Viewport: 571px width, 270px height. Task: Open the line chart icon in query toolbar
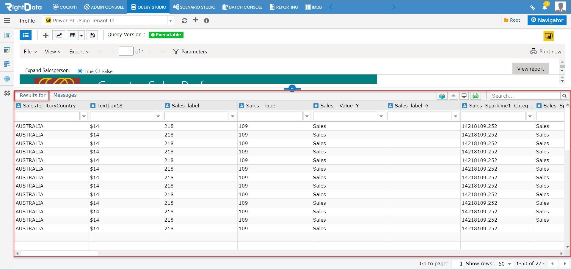pos(59,35)
